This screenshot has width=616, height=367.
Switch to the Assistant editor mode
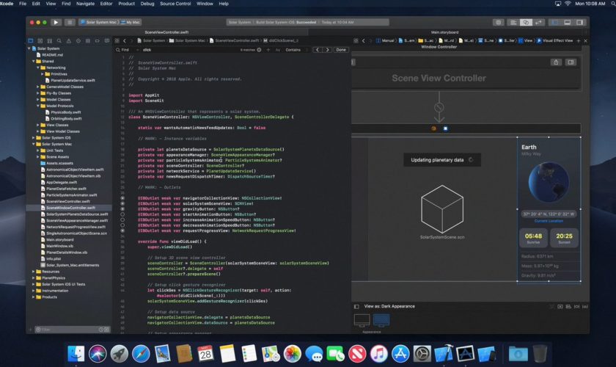526,23
